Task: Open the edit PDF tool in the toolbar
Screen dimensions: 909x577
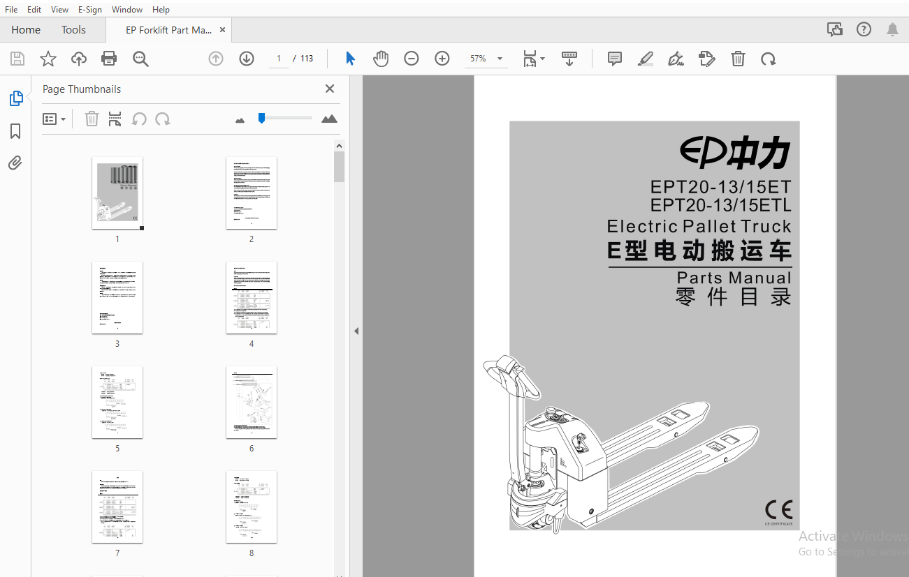Action: (x=707, y=59)
